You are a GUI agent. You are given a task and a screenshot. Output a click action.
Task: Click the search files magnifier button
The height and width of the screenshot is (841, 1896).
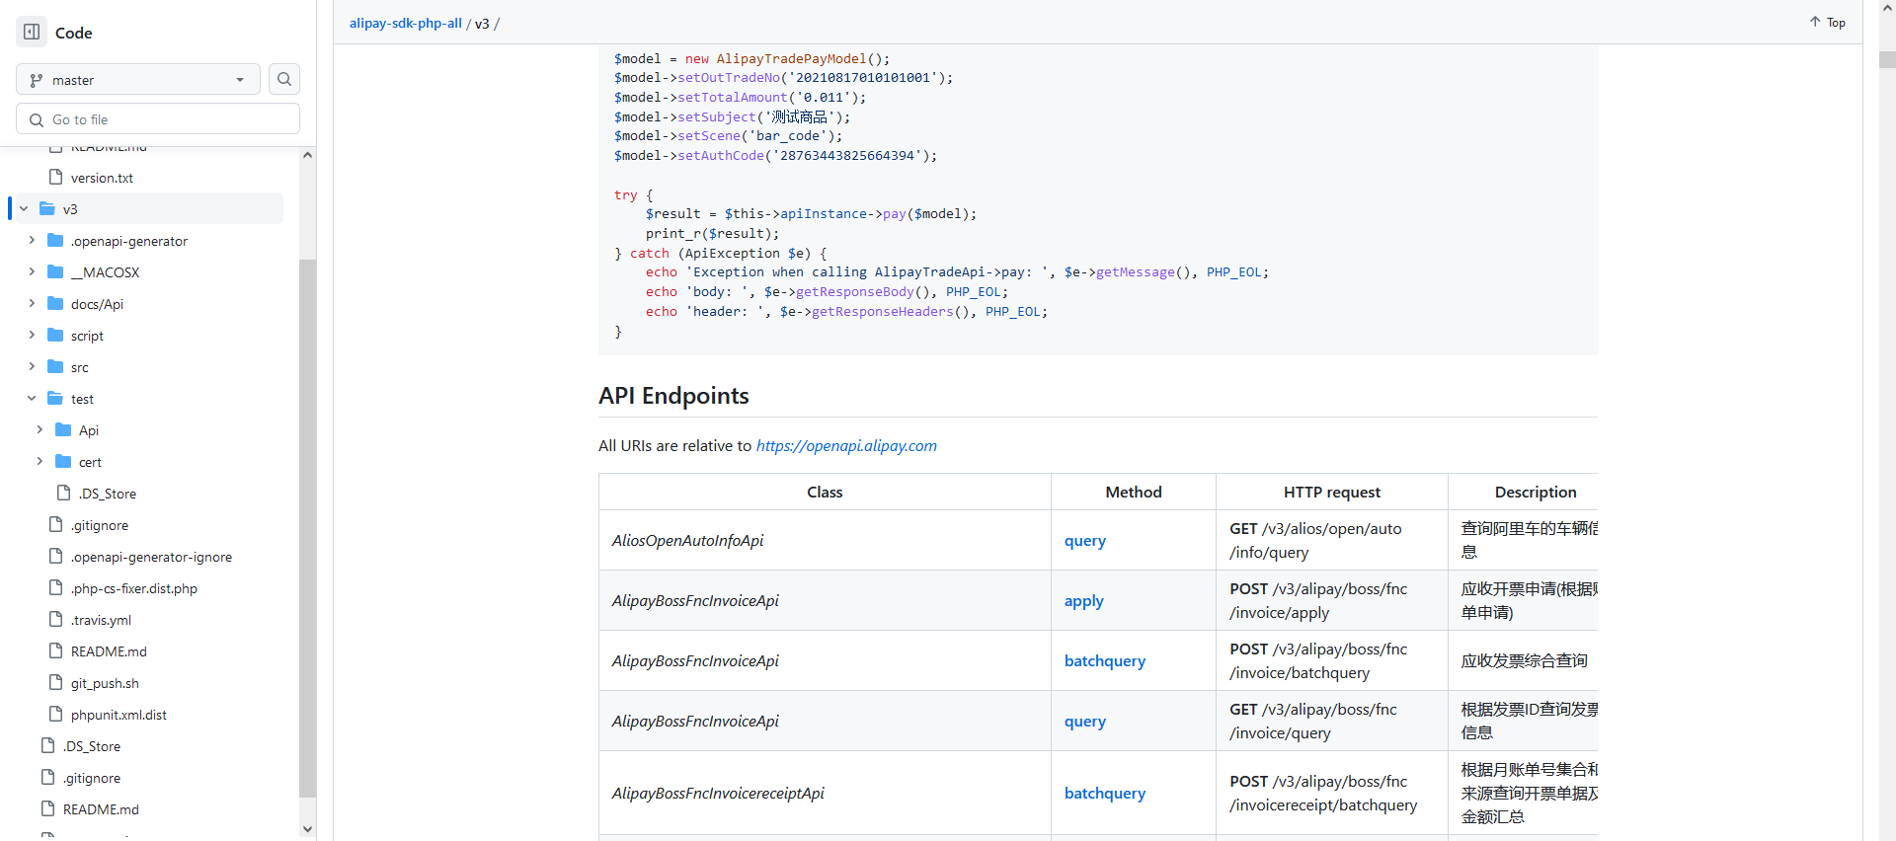(284, 80)
